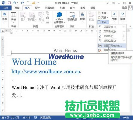Switch to the 审阅 Review tab

[x=82, y=8]
